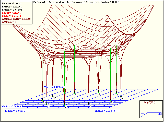This screenshot has height=122, width=164.
Task: Select the XRmin = -2.85E+0 label
Action: pyautogui.click(x=15, y=111)
